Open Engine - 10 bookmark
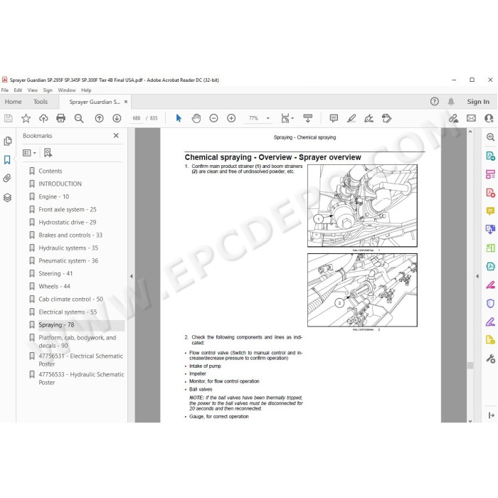The width and height of the screenshot is (498, 498). 53,196
